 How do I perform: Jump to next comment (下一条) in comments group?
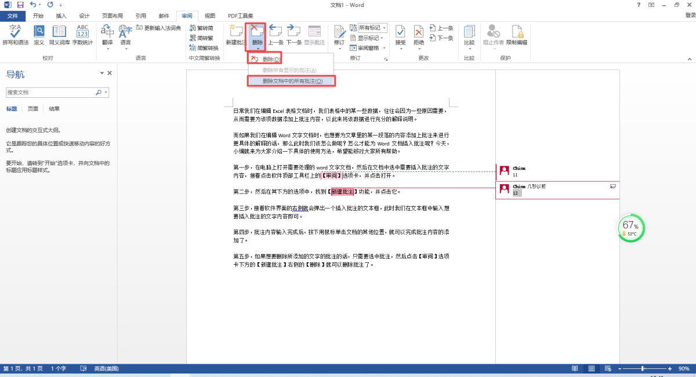click(294, 35)
